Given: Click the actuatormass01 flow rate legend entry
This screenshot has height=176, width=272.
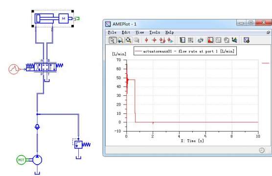Looking at the screenshot, I should (185, 51).
